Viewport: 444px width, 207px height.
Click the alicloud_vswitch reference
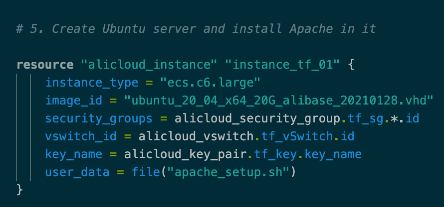[192, 136]
